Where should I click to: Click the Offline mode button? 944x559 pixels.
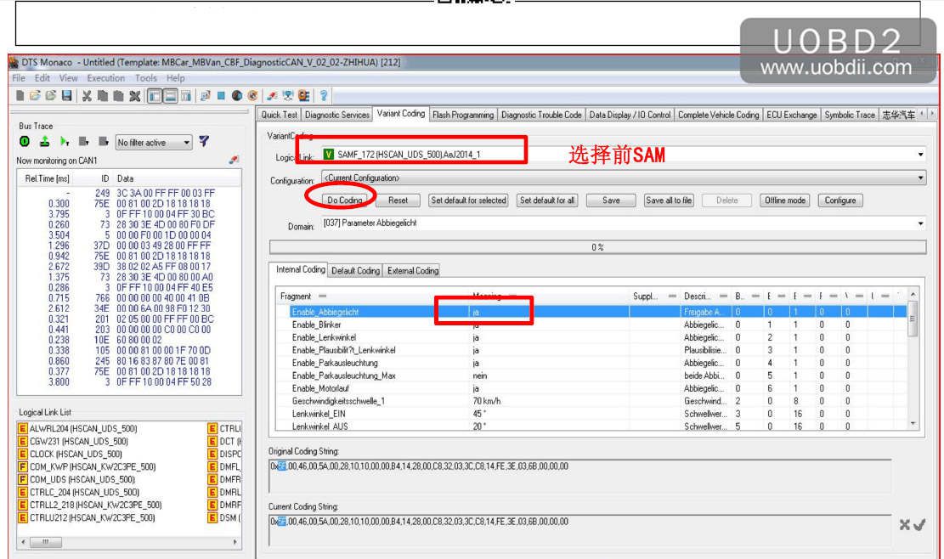click(785, 200)
